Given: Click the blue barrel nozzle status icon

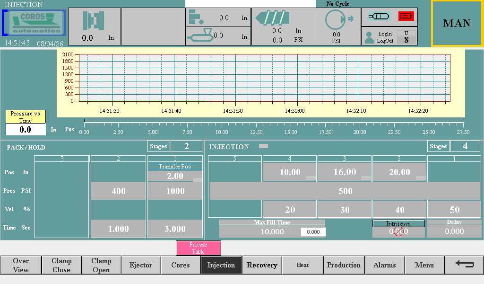Looking at the screenshot, I should (x=379, y=16).
